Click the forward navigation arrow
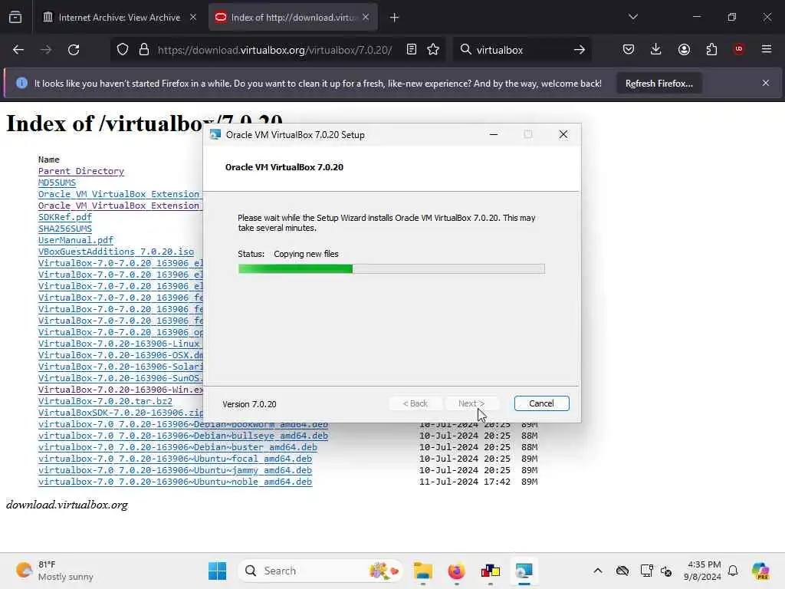The image size is (785, 589). (x=46, y=50)
